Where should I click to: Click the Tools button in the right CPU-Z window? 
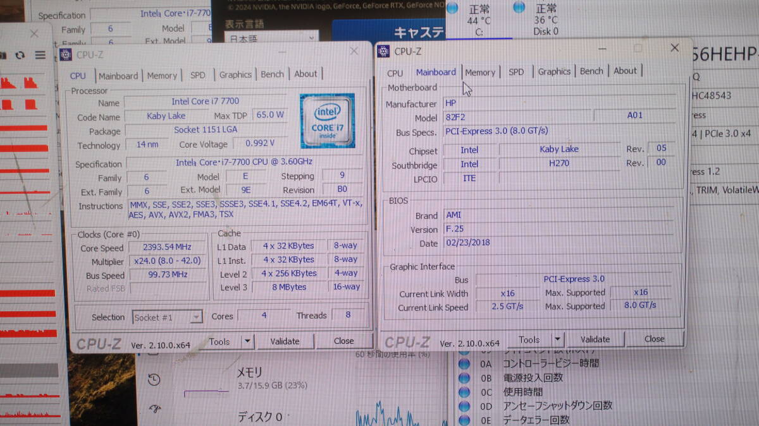[529, 339]
